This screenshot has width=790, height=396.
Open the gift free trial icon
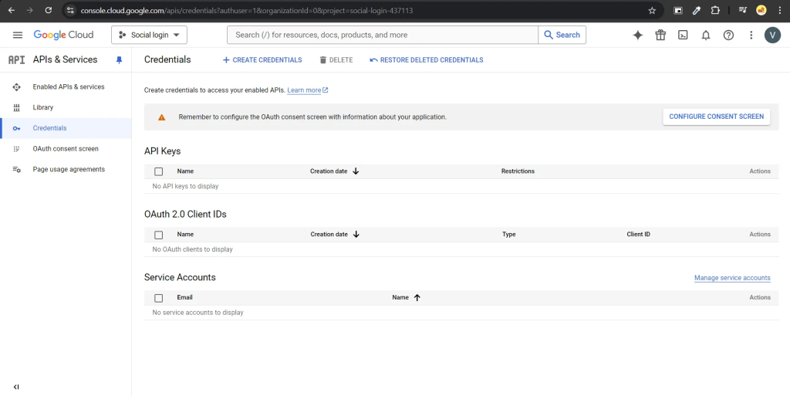pos(660,35)
